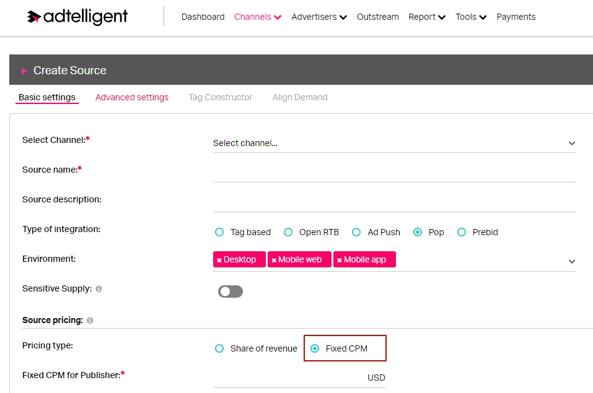Open the Channels menu
Image resolution: width=593 pixels, height=393 pixels.
[x=258, y=17]
